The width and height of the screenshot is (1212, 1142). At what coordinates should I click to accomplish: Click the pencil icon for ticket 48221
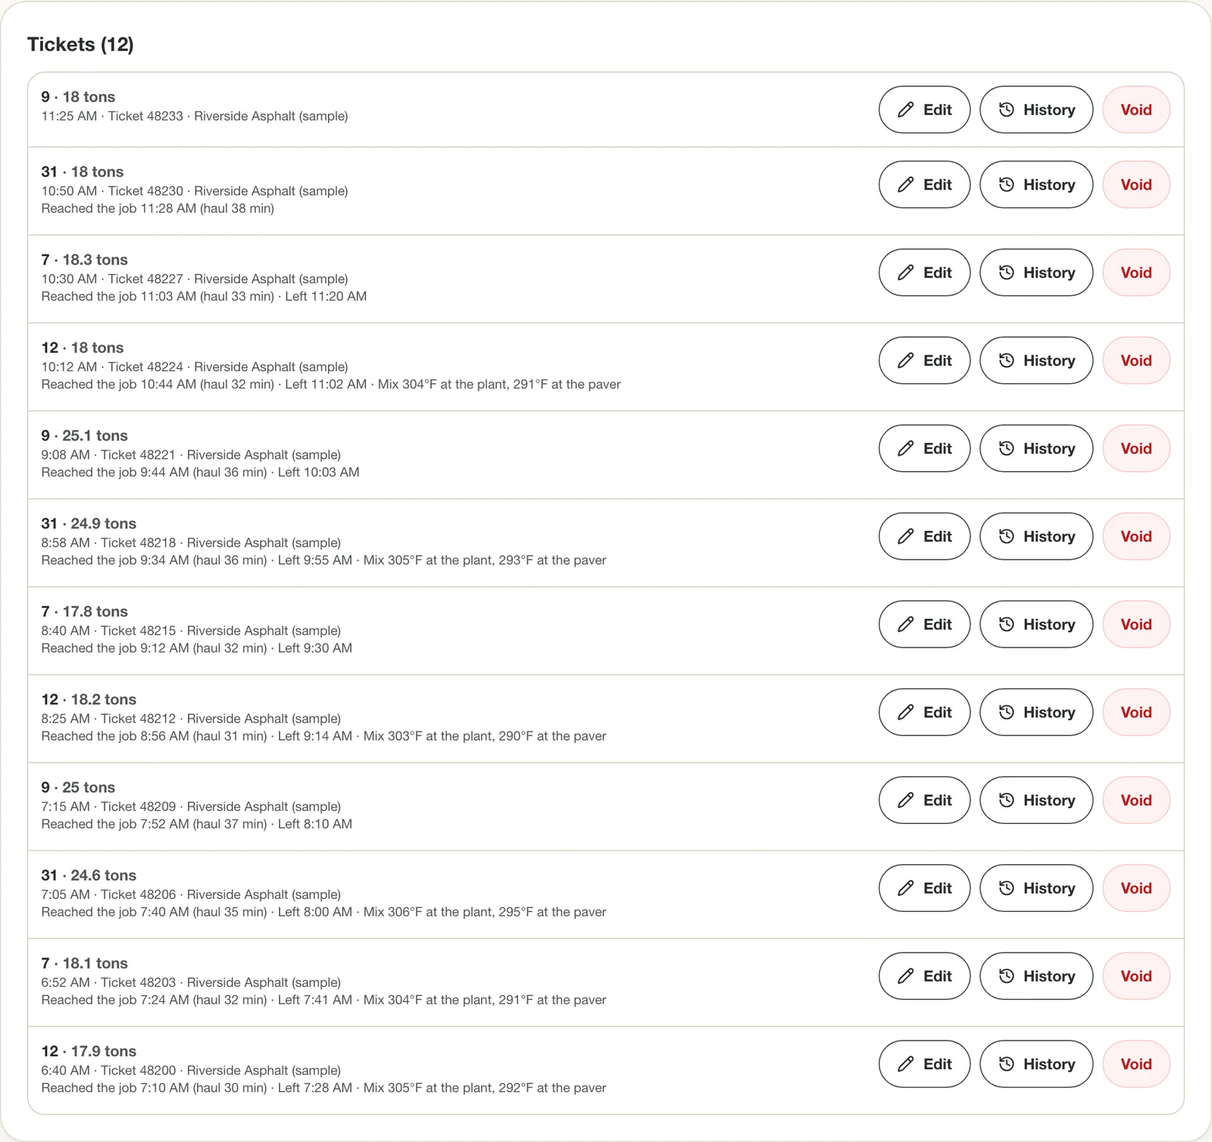(905, 448)
